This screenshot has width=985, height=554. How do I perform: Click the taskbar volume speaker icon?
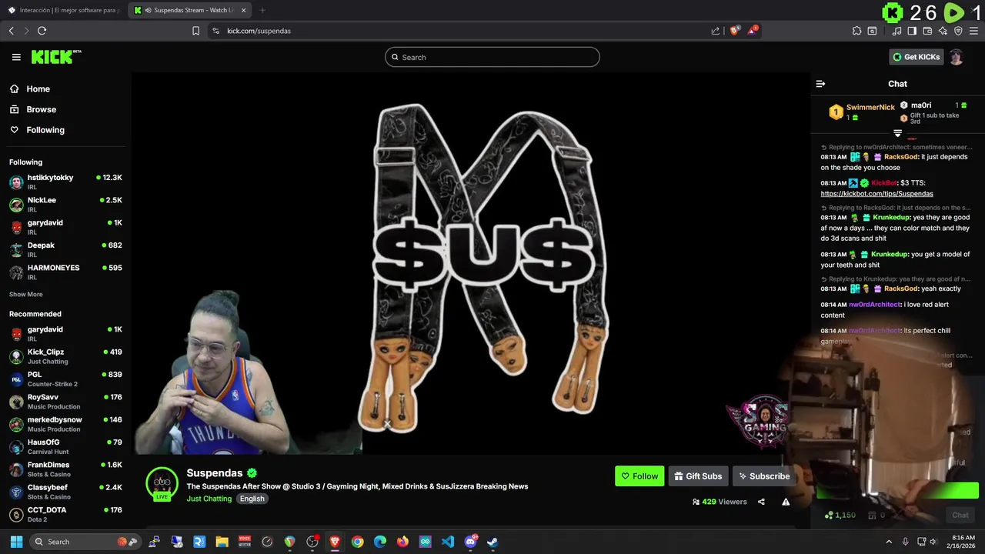pos(933,542)
